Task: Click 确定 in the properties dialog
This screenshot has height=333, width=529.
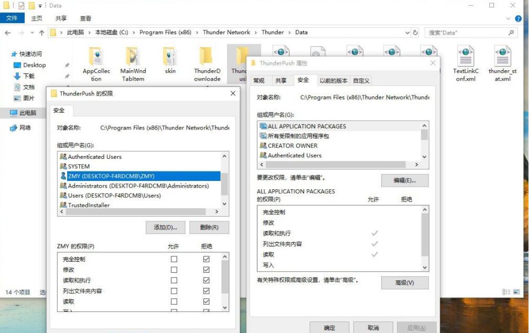Action: 330,328
